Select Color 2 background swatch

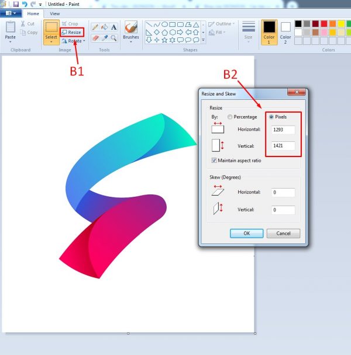click(x=285, y=32)
